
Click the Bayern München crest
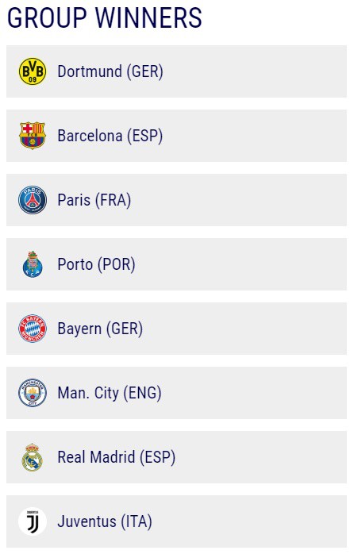pos(33,329)
